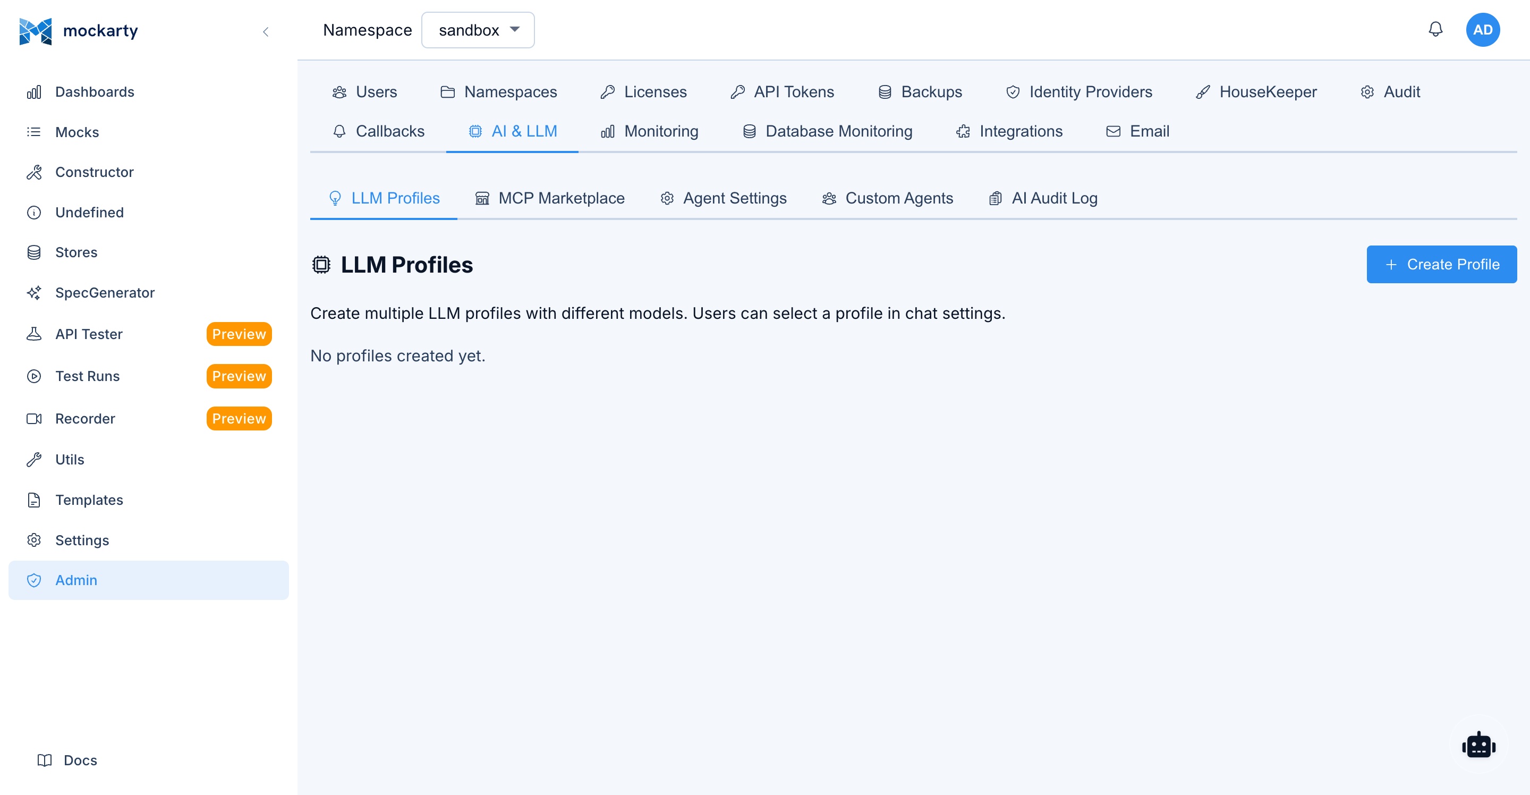1530x795 pixels.
Task: Click the Mocks list icon
Action: pyautogui.click(x=34, y=132)
